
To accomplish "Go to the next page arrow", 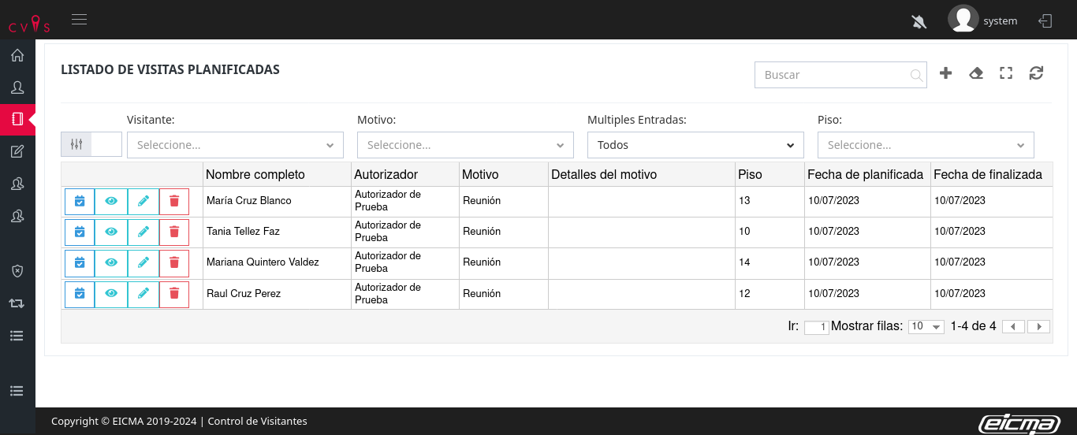I will click(x=1038, y=326).
